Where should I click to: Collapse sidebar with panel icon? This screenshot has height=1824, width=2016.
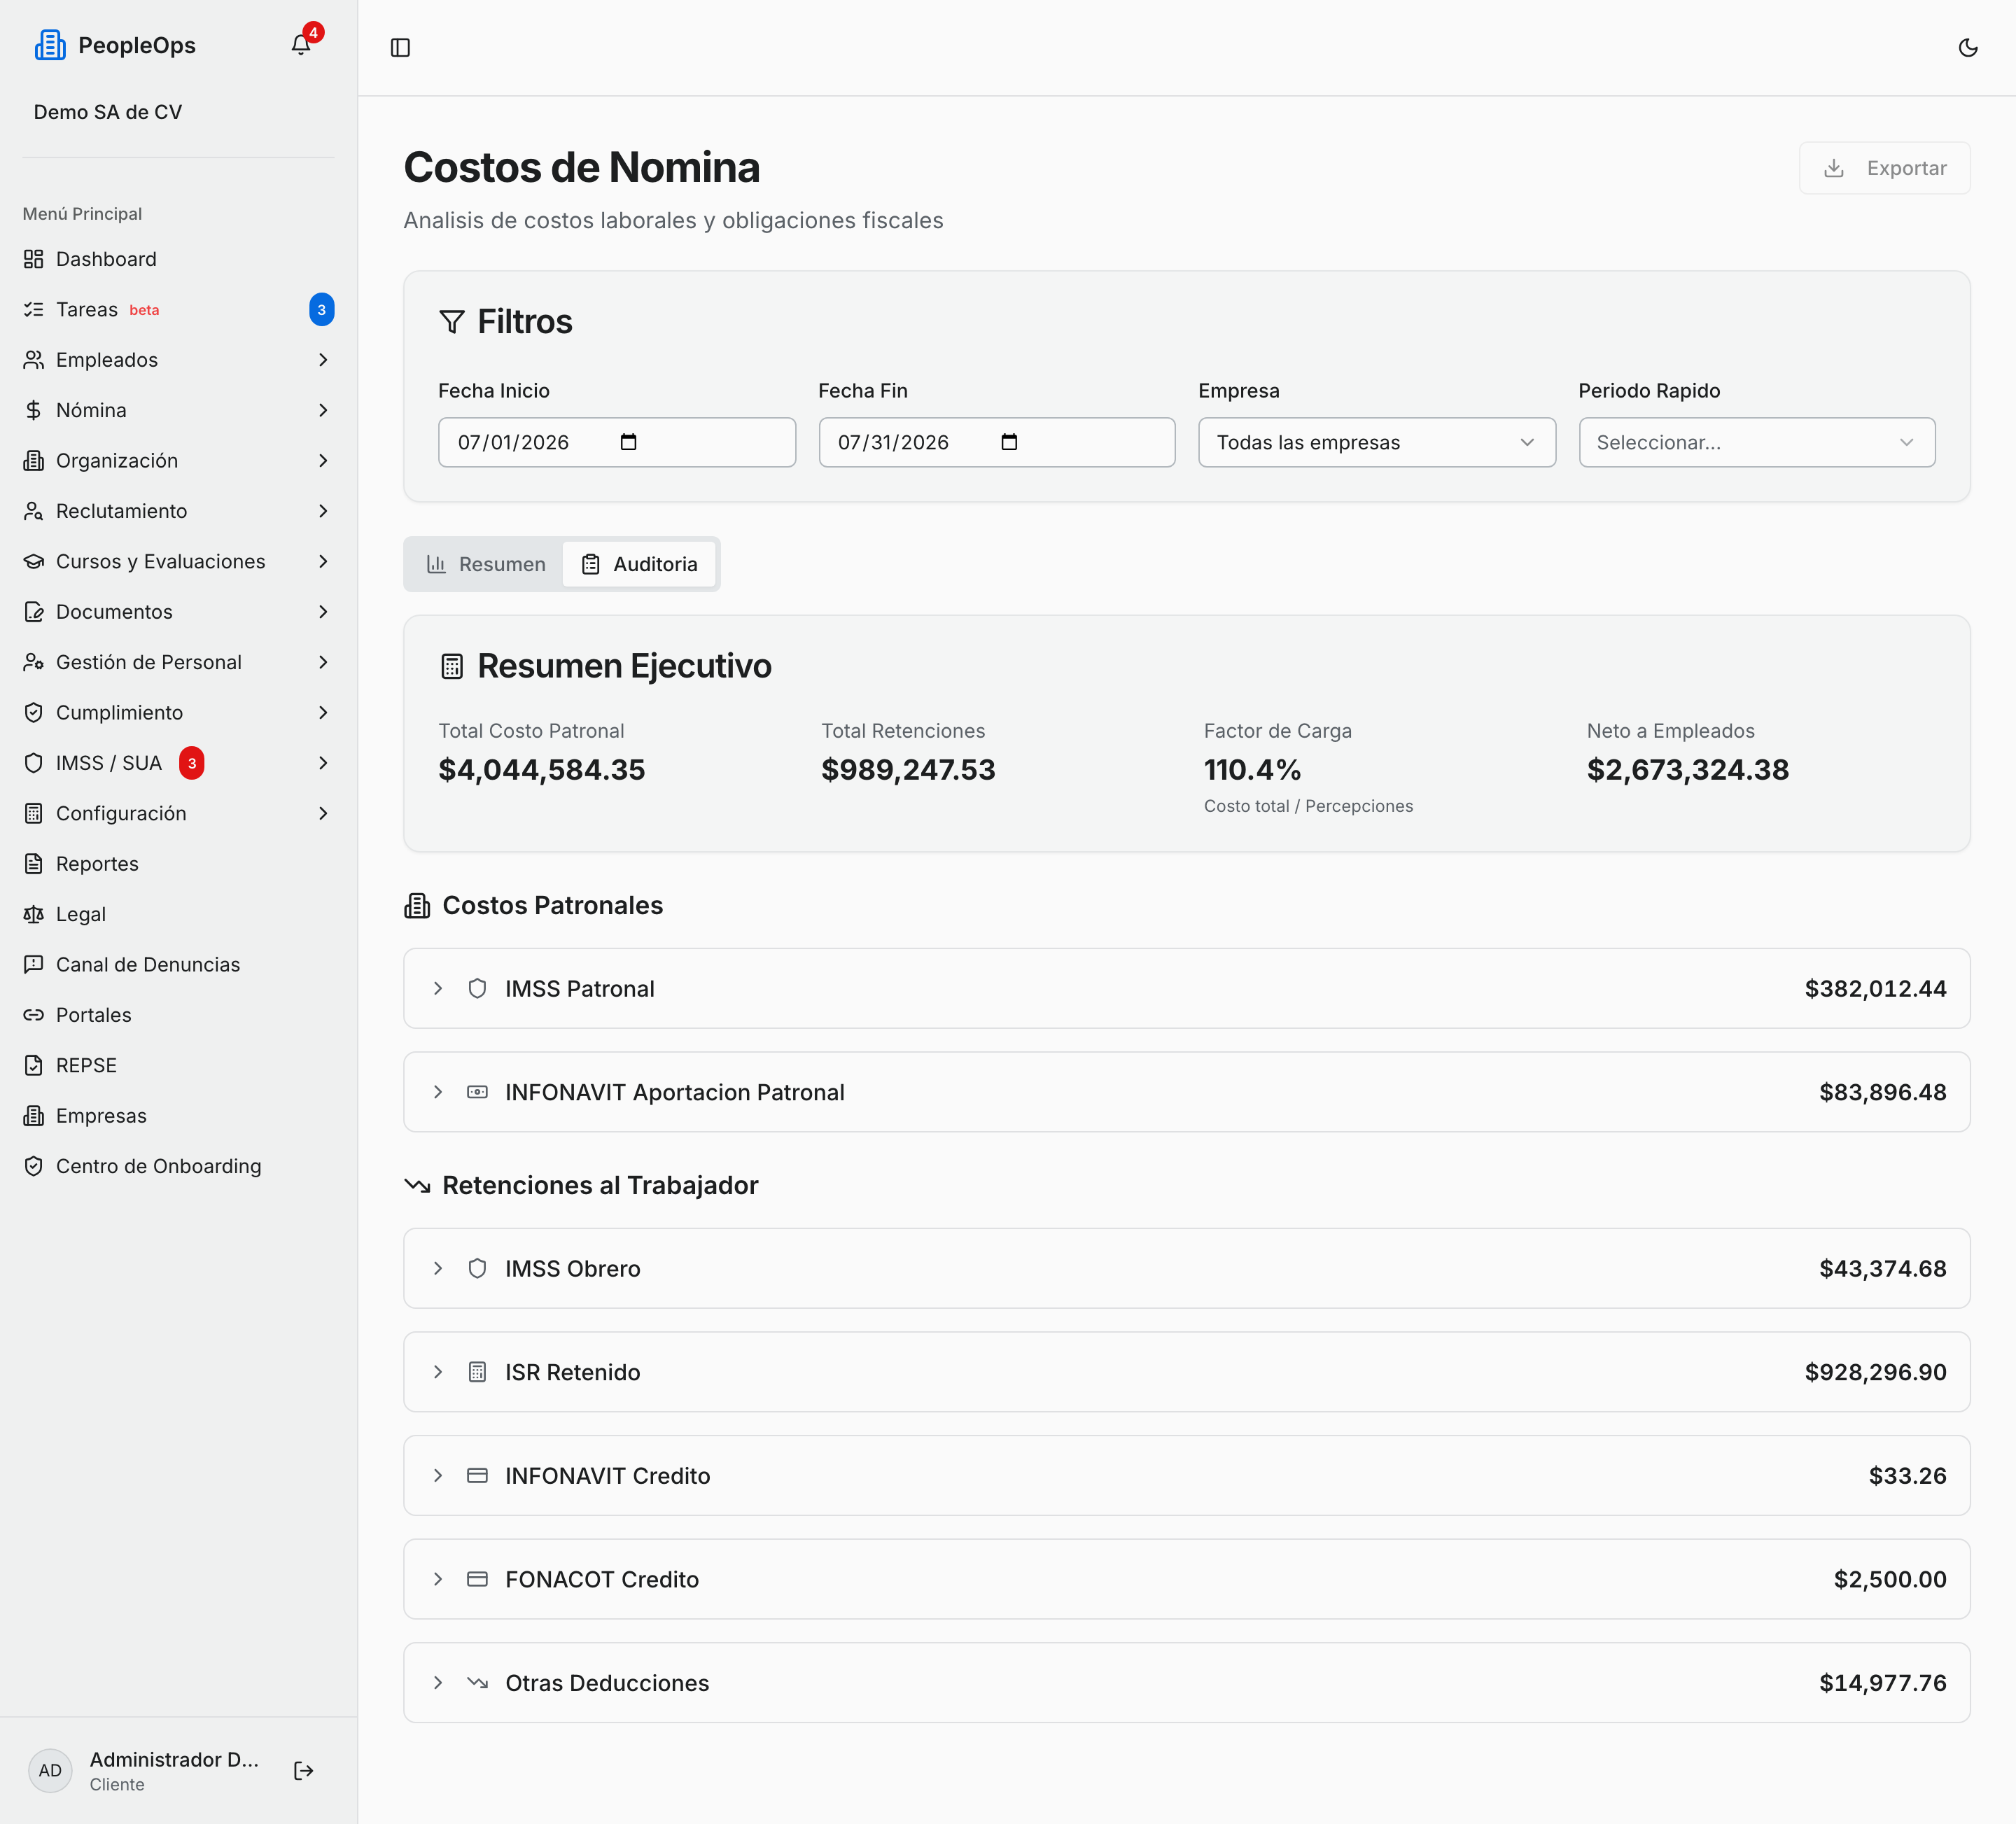pos(400,48)
